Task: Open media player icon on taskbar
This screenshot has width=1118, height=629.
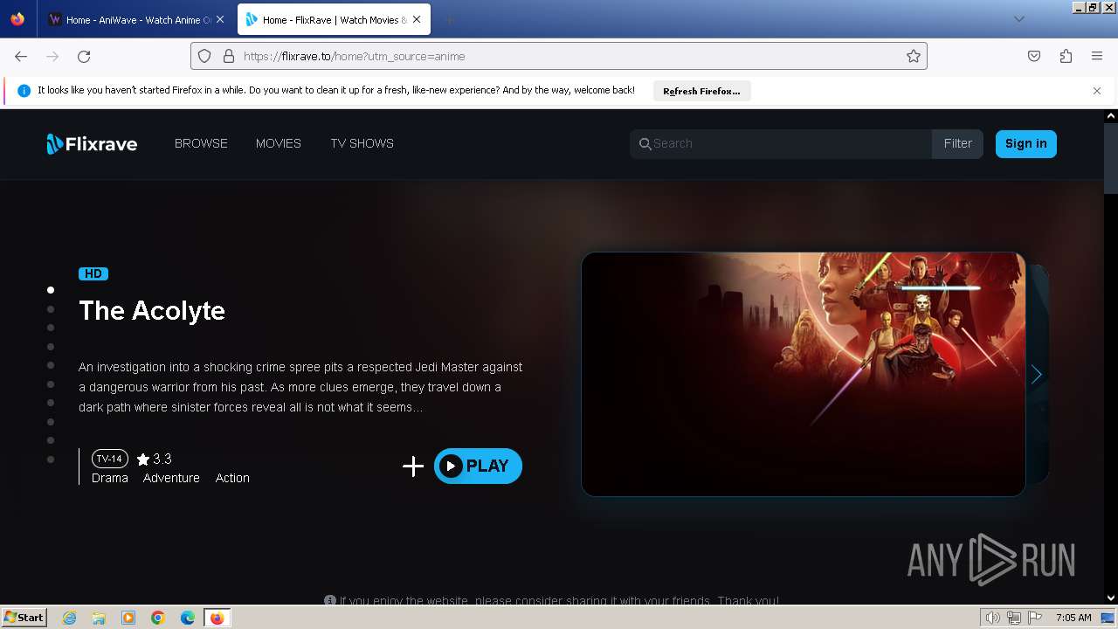Action: click(x=128, y=618)
